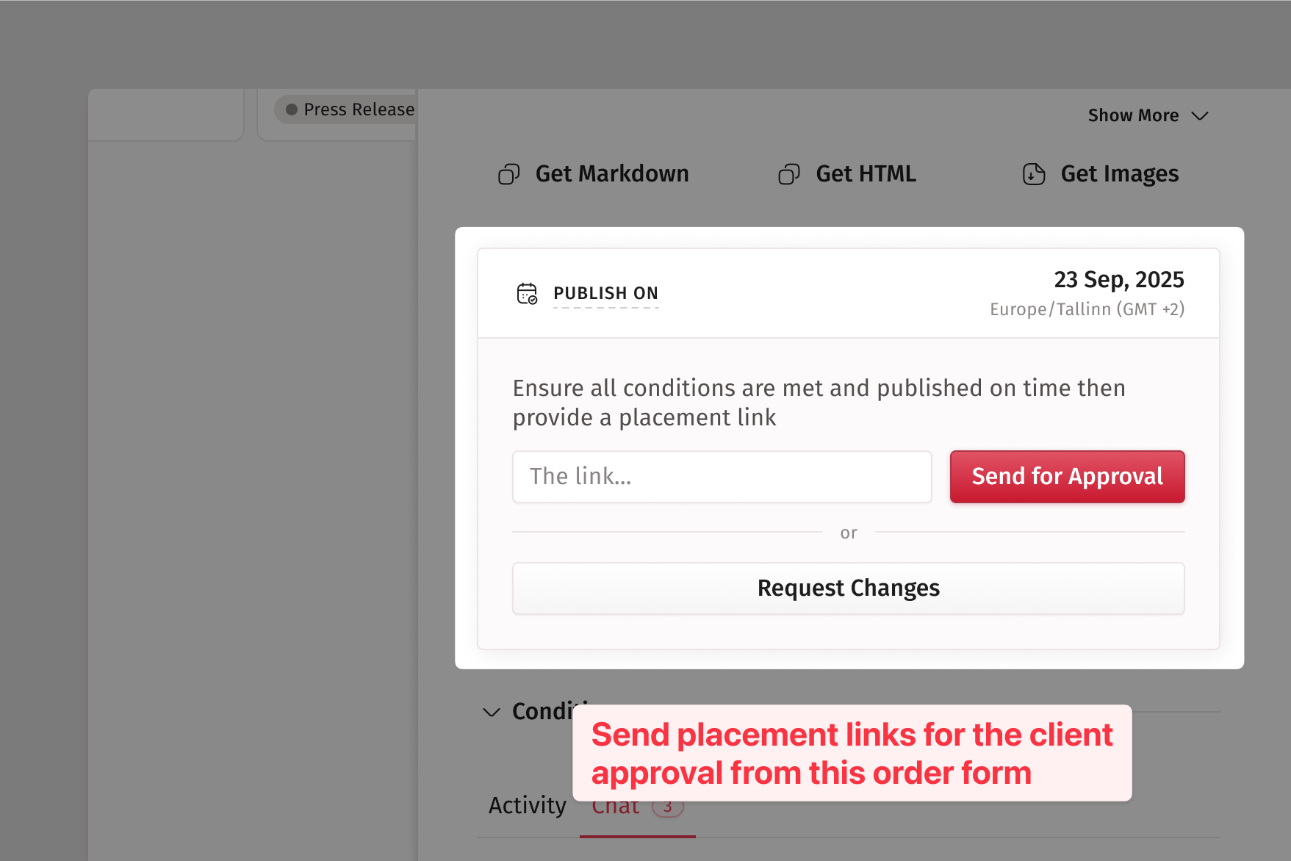Screen dimensions: 1291x861
Task: Click the Get Images text label
Action: [x=1119, y=174]
